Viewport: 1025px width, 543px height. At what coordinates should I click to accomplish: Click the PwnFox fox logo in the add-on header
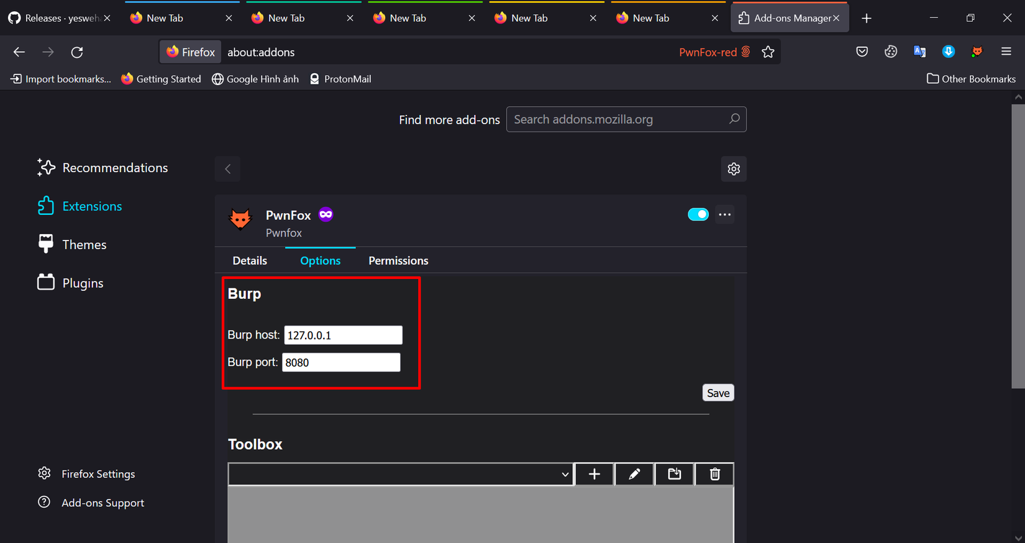click(240, 219)
